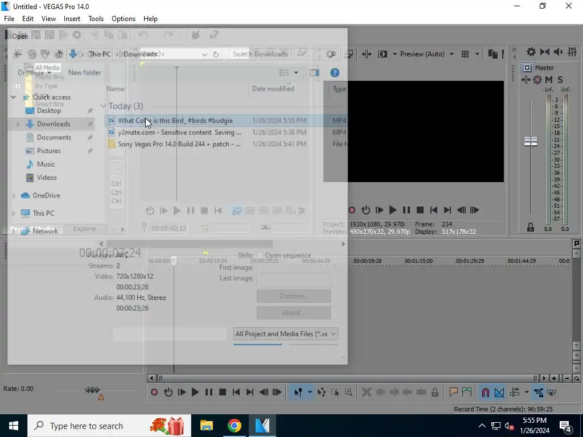
Task: Open the Options menu
Action: 124,19
